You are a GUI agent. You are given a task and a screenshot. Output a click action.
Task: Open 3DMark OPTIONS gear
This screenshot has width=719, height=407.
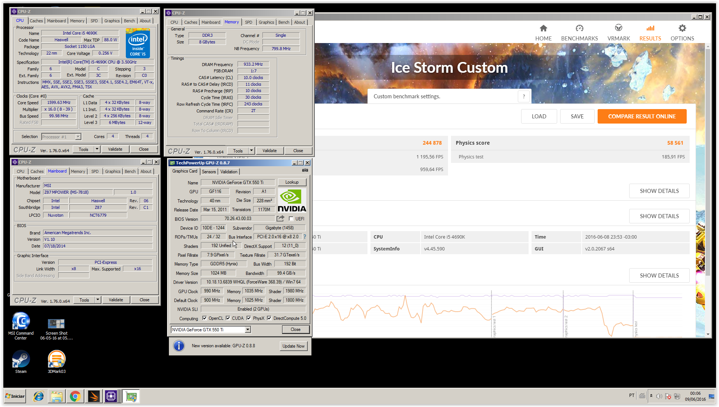[682, 33]
